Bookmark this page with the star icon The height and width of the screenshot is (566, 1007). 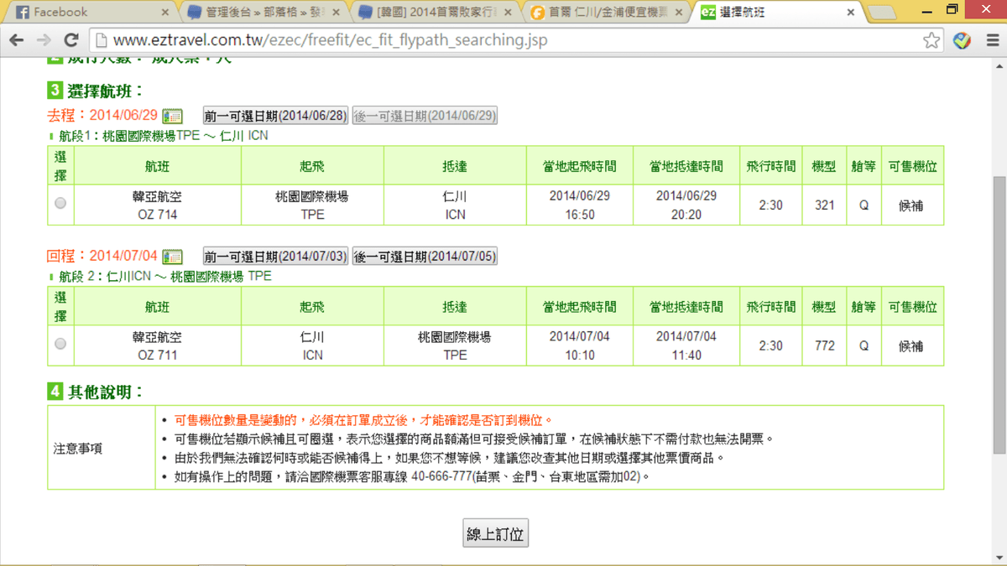pos(931,40)
